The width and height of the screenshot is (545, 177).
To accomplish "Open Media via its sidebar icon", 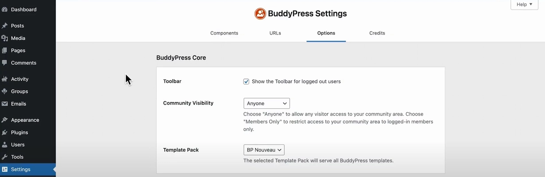I will [x=5, y=38].
